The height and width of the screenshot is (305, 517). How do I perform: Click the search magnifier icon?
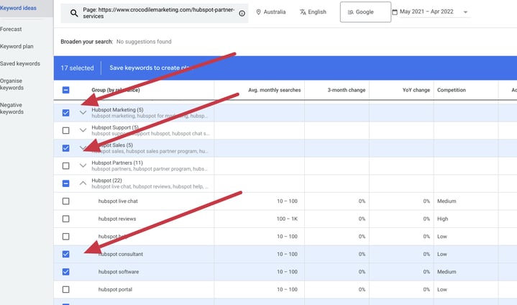[74, 13]
